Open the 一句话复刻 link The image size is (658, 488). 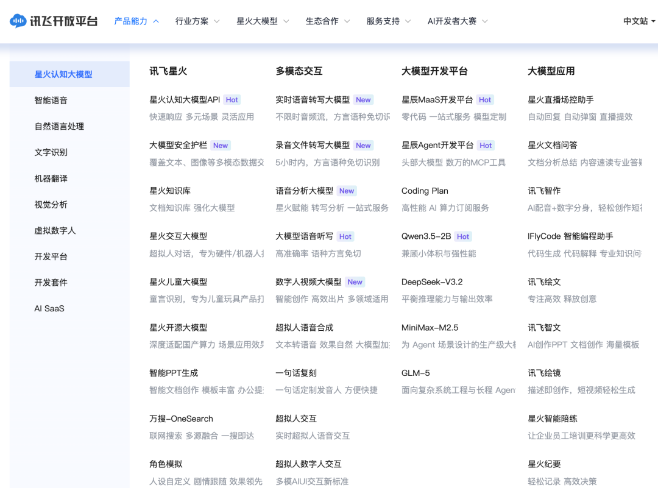[x=296, y=373]
